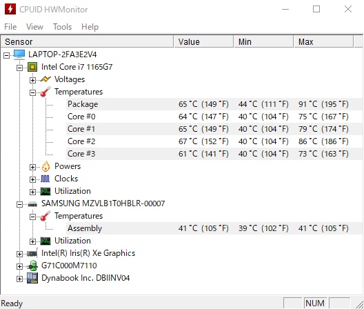The height and width of the screenshot is (309, 364).
Task: Click the Max column header
Action: pyautogui.click(x=324, y=42)
